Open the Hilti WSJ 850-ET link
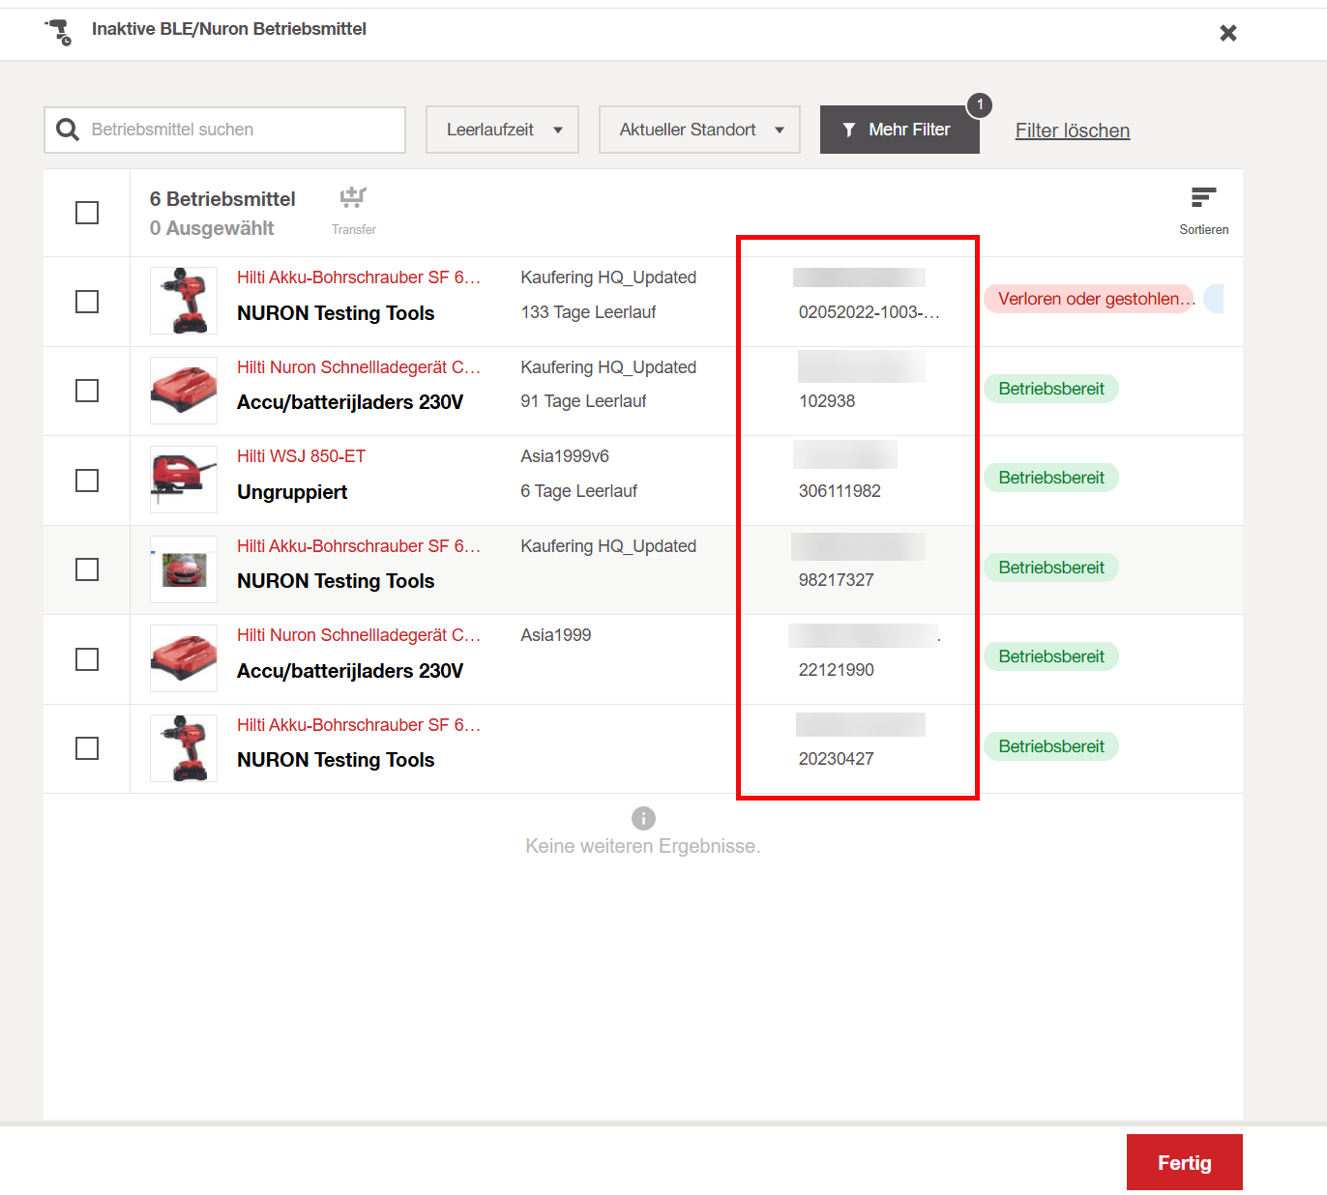This screenshot has width=1327, height=1195. [x=301, y=456]
